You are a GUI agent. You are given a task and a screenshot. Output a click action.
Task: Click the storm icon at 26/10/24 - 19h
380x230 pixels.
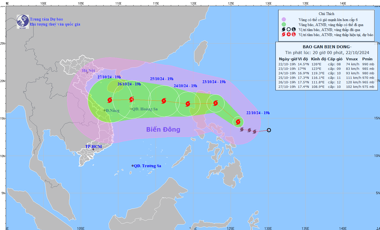(x=132, y=99)
